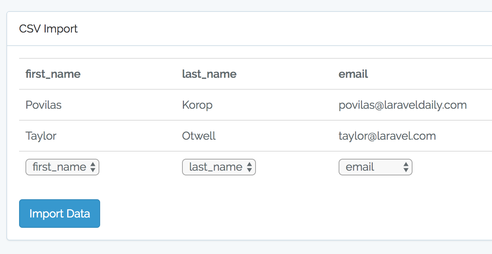Click the arrows on the first_name select box
Screen dimensions: 492x254
click(x=93, y=167)
